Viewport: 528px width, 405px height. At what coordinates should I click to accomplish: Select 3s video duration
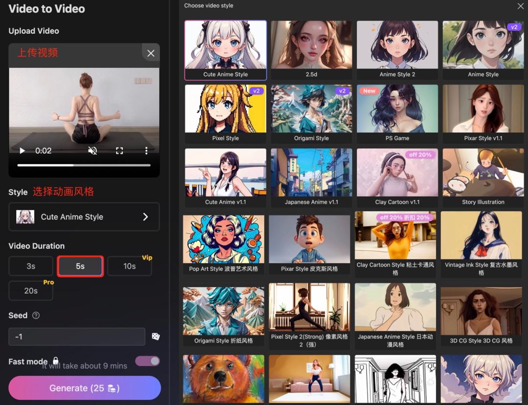(31, 266)
